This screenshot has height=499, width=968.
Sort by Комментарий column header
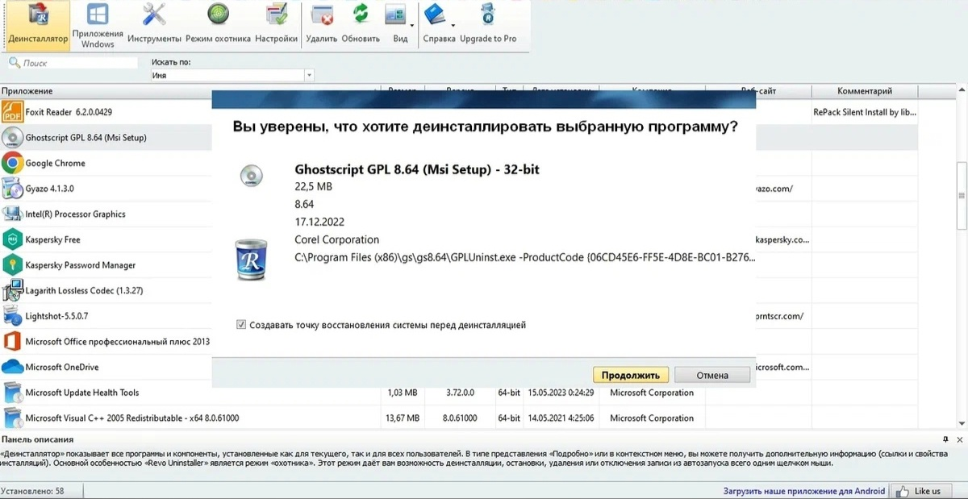[865, 91]
